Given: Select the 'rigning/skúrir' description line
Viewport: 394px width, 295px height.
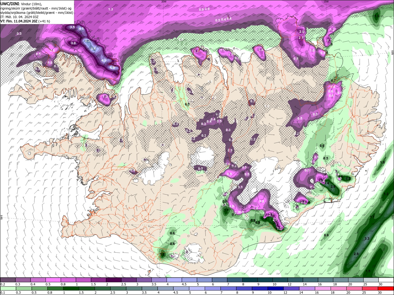Looking at the screenshot, I should (x=36, y=8).
